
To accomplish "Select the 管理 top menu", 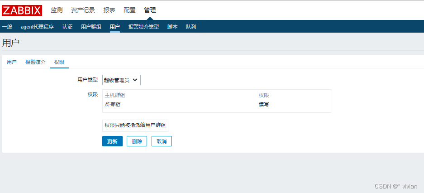I will (x=150, y=10).
